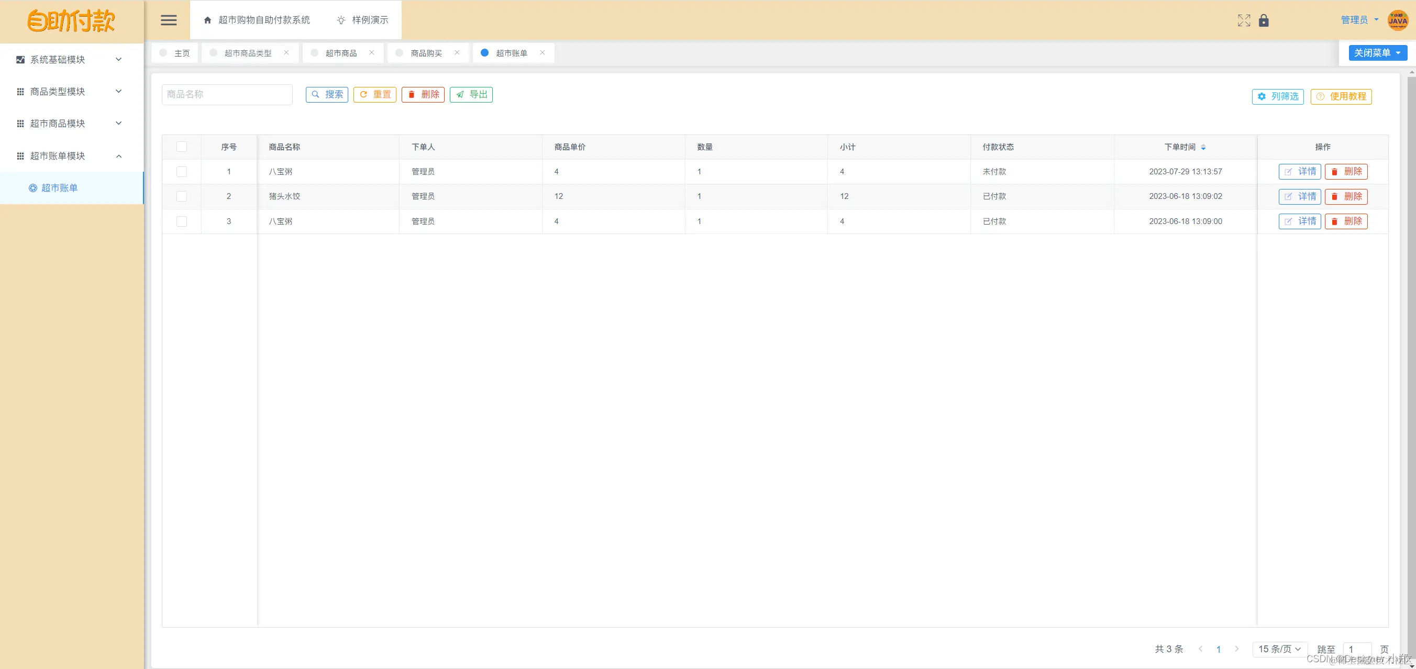Click the user avatar in header

[1397, 20]
